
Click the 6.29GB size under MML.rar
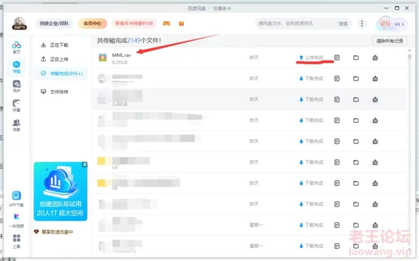[120, 62]
